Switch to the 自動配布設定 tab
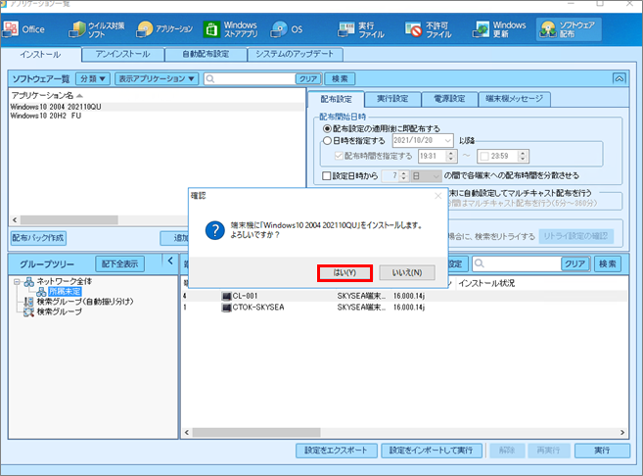 (x=206, y=54)
